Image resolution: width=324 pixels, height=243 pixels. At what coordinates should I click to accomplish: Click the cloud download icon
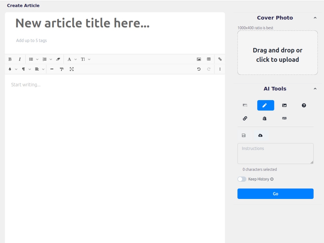(x=260, y=135)
